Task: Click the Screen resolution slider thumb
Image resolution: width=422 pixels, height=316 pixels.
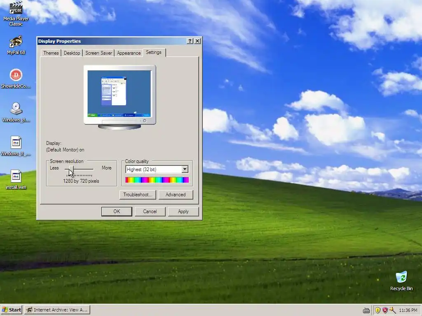Action: coord(71,170)
